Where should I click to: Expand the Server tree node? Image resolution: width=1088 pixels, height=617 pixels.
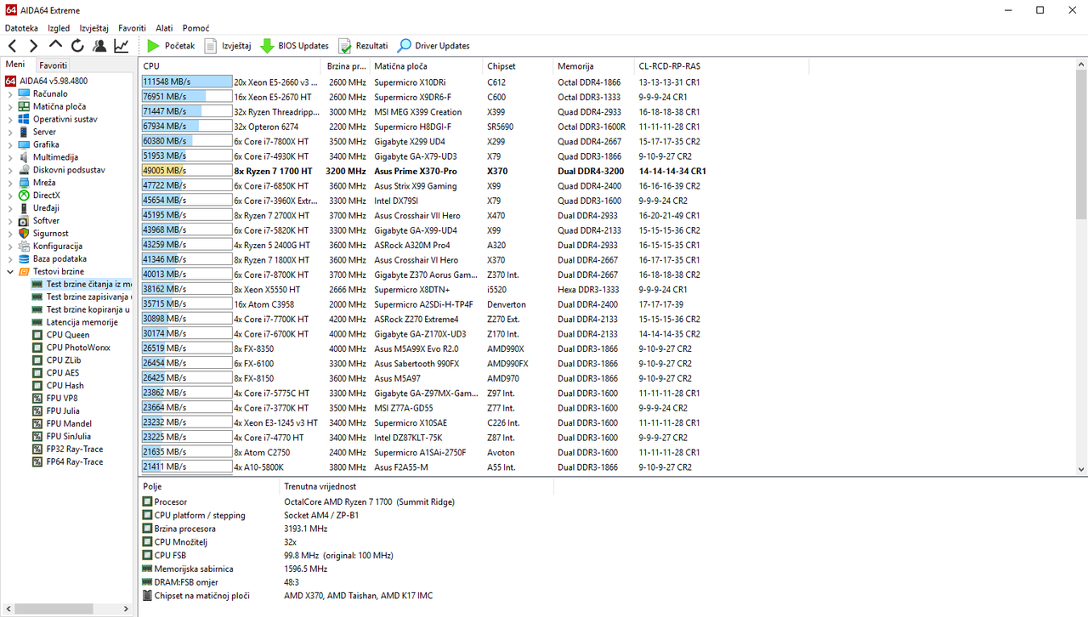pos(10,132)
